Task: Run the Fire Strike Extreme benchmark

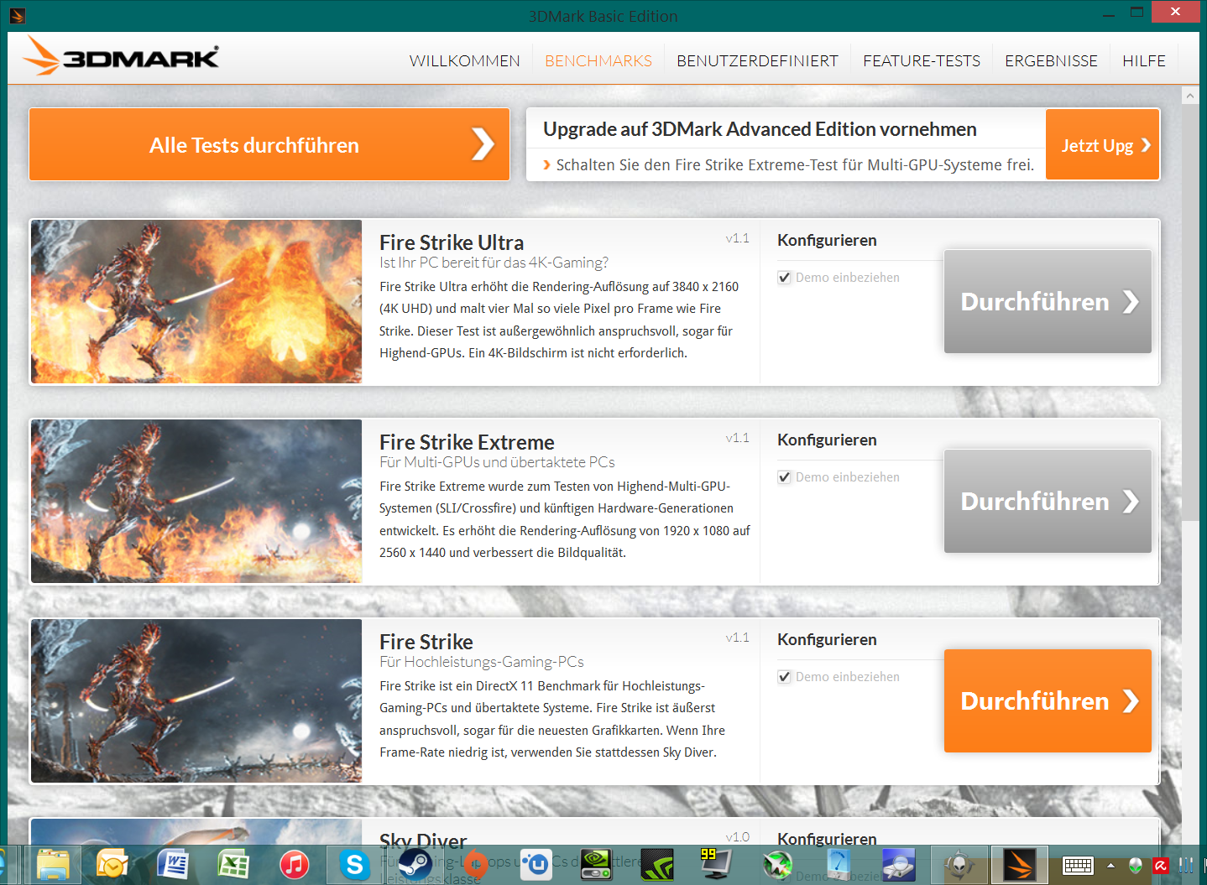Action: (x=1048, y=501)
